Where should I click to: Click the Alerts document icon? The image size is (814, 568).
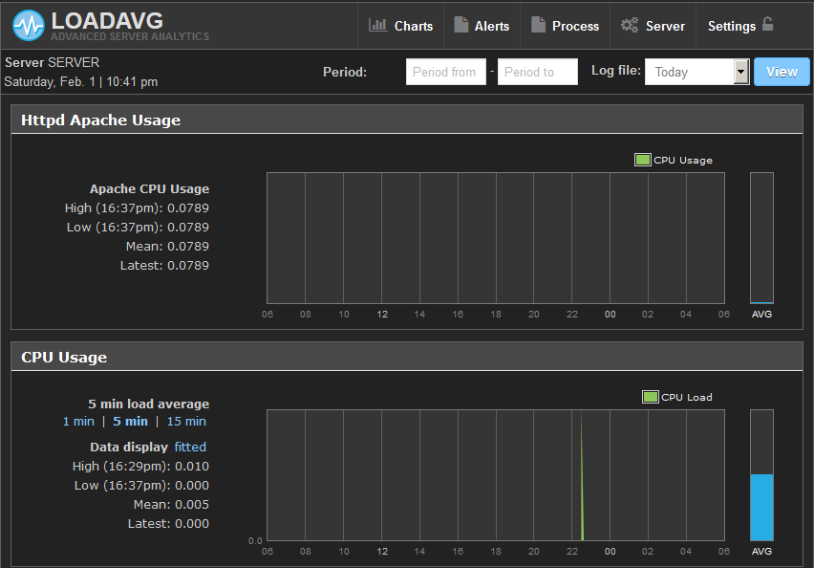[461, 25]
